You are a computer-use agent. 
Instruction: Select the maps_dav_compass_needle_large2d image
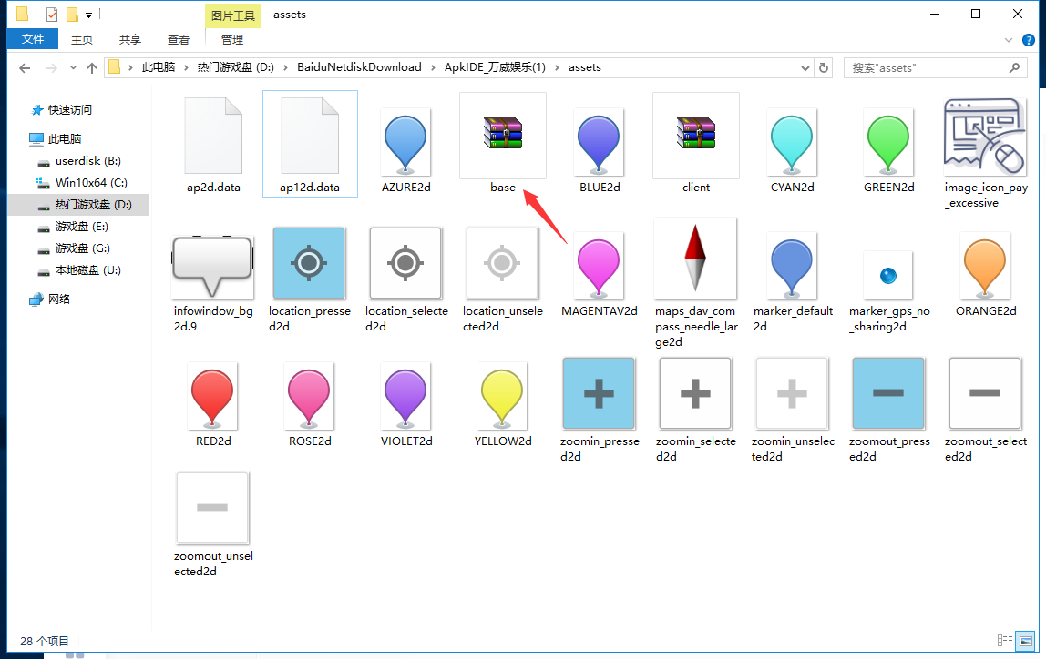pos(696,259)
